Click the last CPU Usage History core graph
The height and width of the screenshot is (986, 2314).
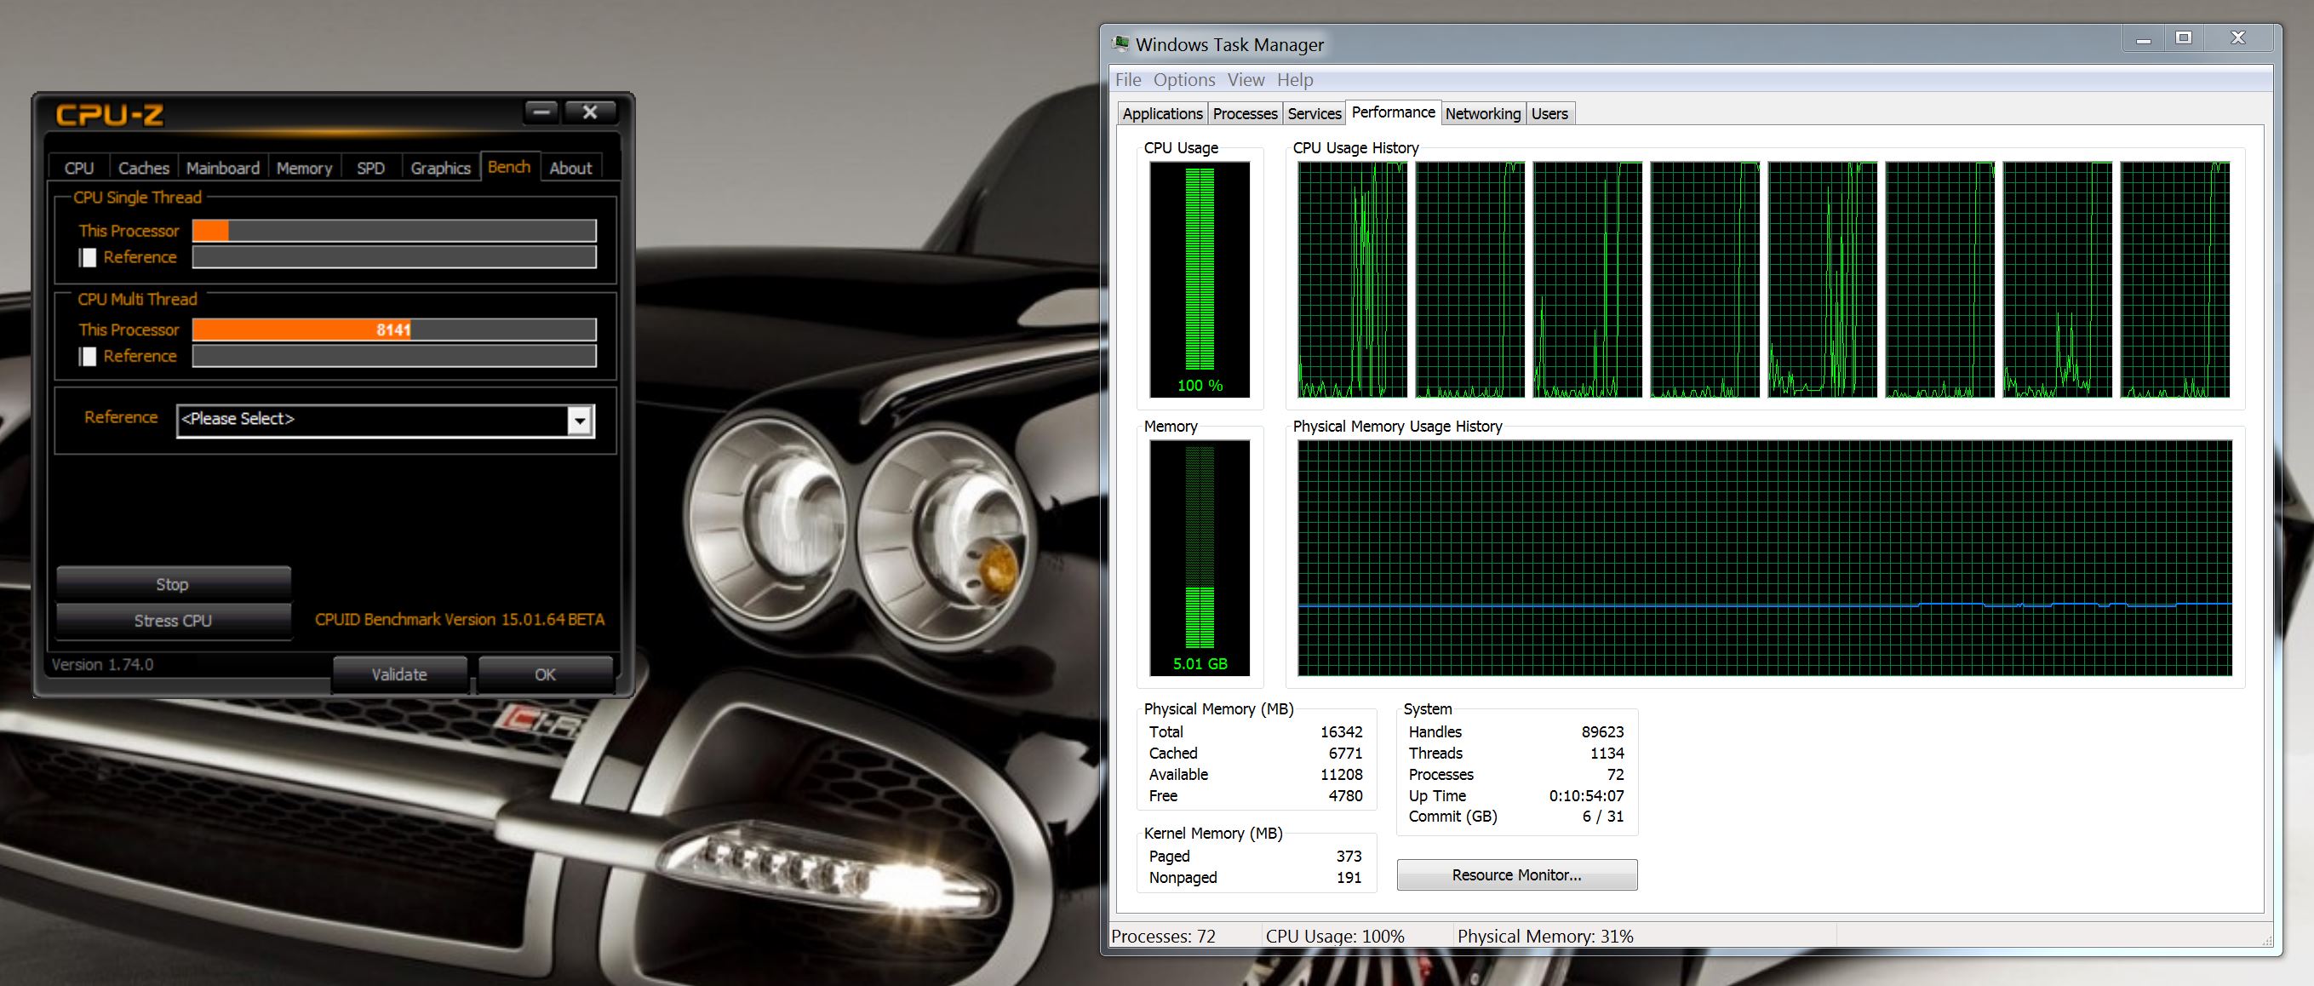tap(2174, 279)
